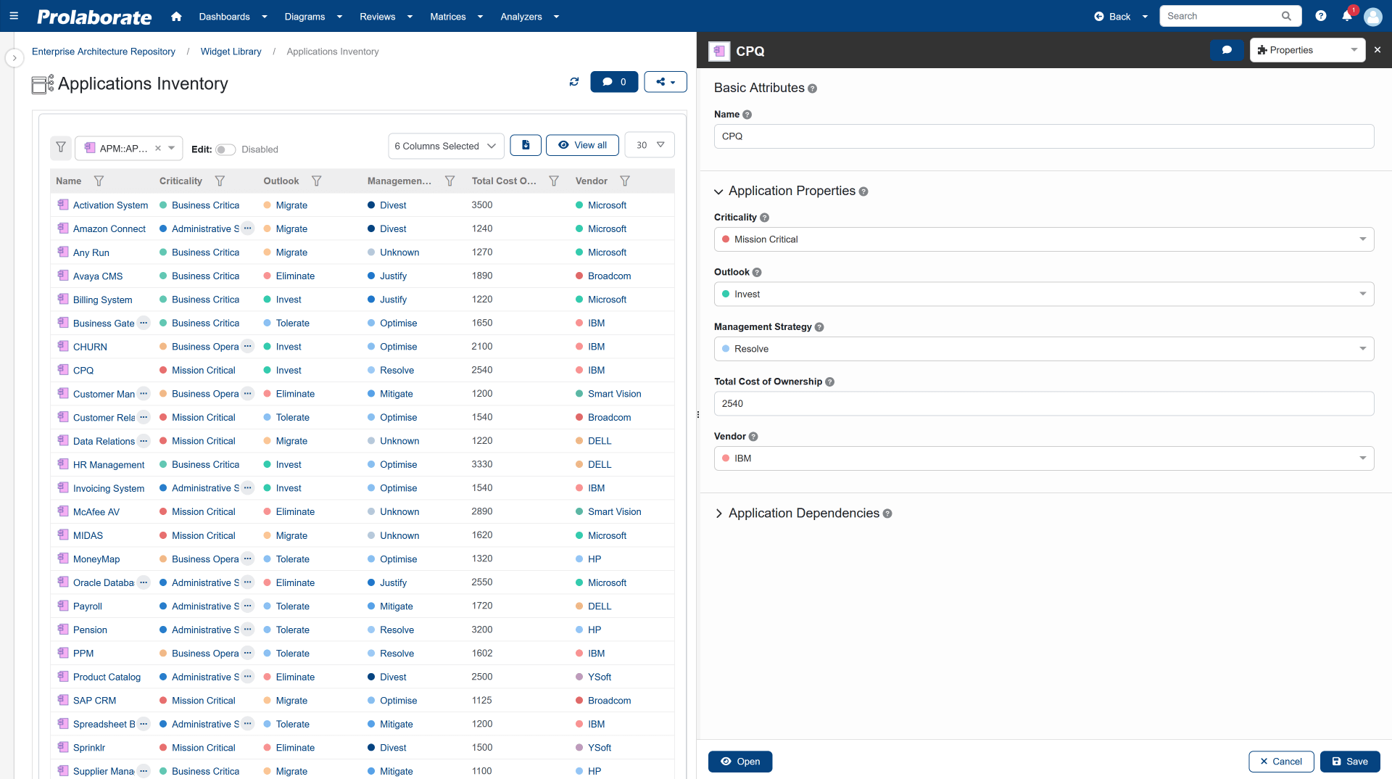Show Criticality field help icon
Viewport: 1392px width, 779px height.
click(x=764, y=218)
